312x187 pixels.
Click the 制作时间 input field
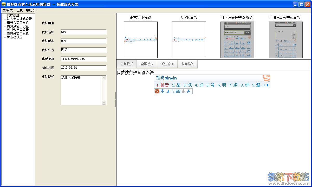83,68
